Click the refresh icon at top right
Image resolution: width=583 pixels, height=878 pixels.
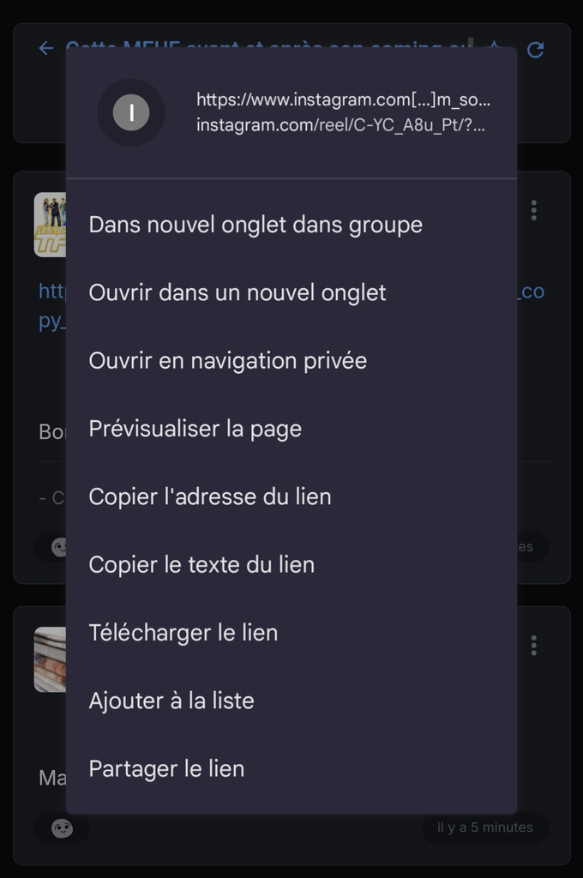tap(536, 50)
